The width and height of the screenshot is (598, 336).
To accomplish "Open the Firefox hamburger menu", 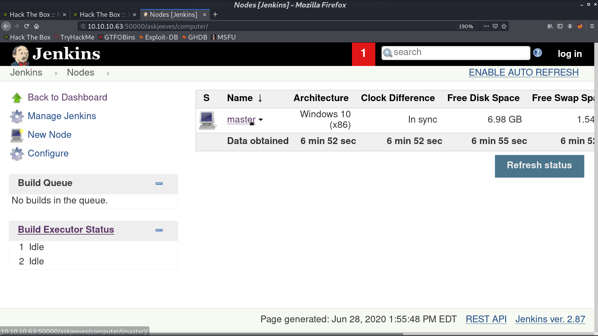I will click(x=592, y=26).
